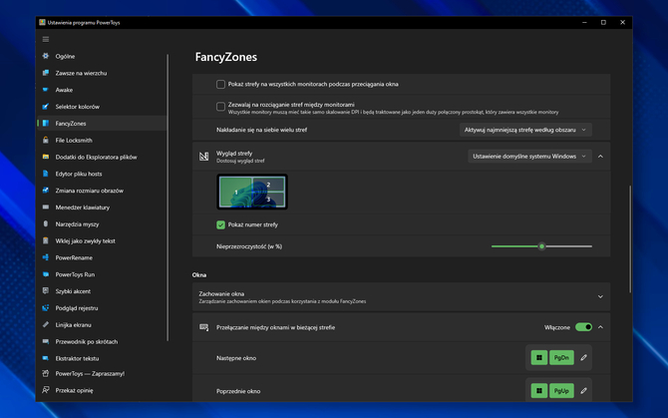This screenshot has width=668, height=418.
Task: Click the Zmiana rozmiaru obrazów icon
Action: click(x=46, y=191)
